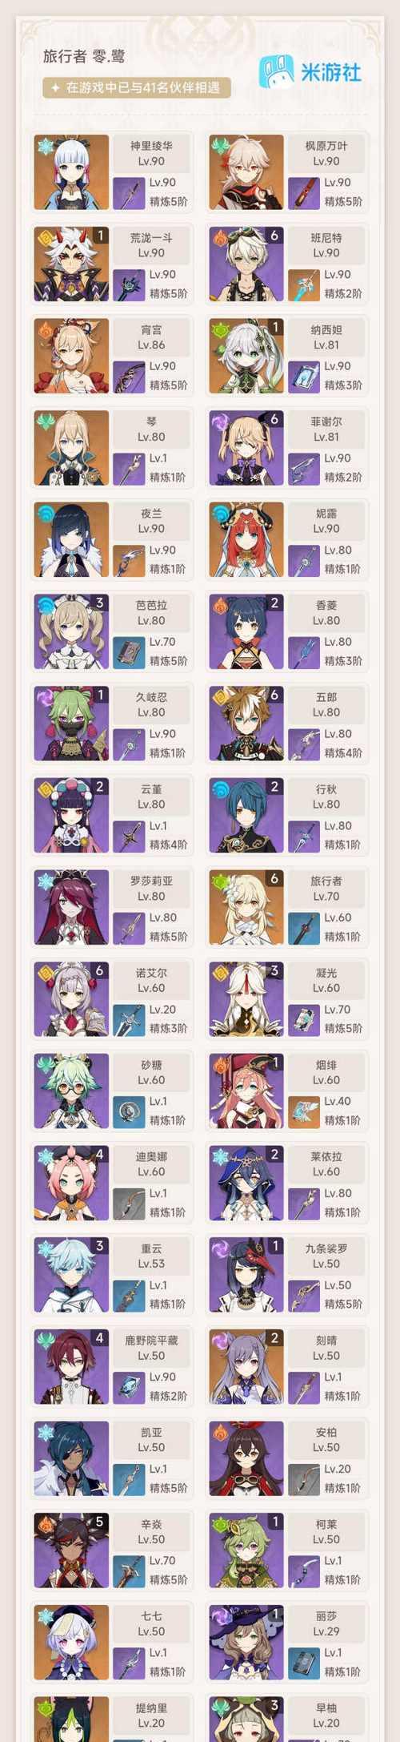Select 久岐忍's character card name
Image resolution: width=400 pixels, height=1742 pixels.
152,697
